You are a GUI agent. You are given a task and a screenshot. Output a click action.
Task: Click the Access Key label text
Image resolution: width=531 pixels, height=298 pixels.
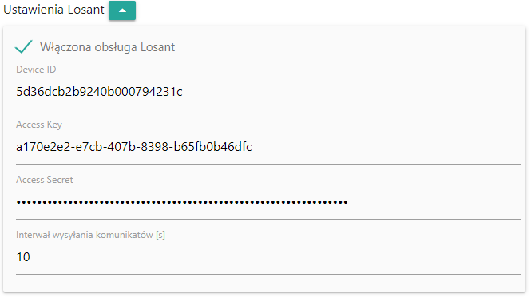[39, 125]
